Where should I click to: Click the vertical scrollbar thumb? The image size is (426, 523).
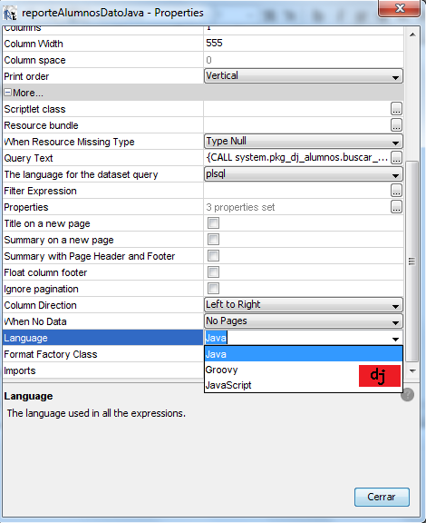point(412,261)
